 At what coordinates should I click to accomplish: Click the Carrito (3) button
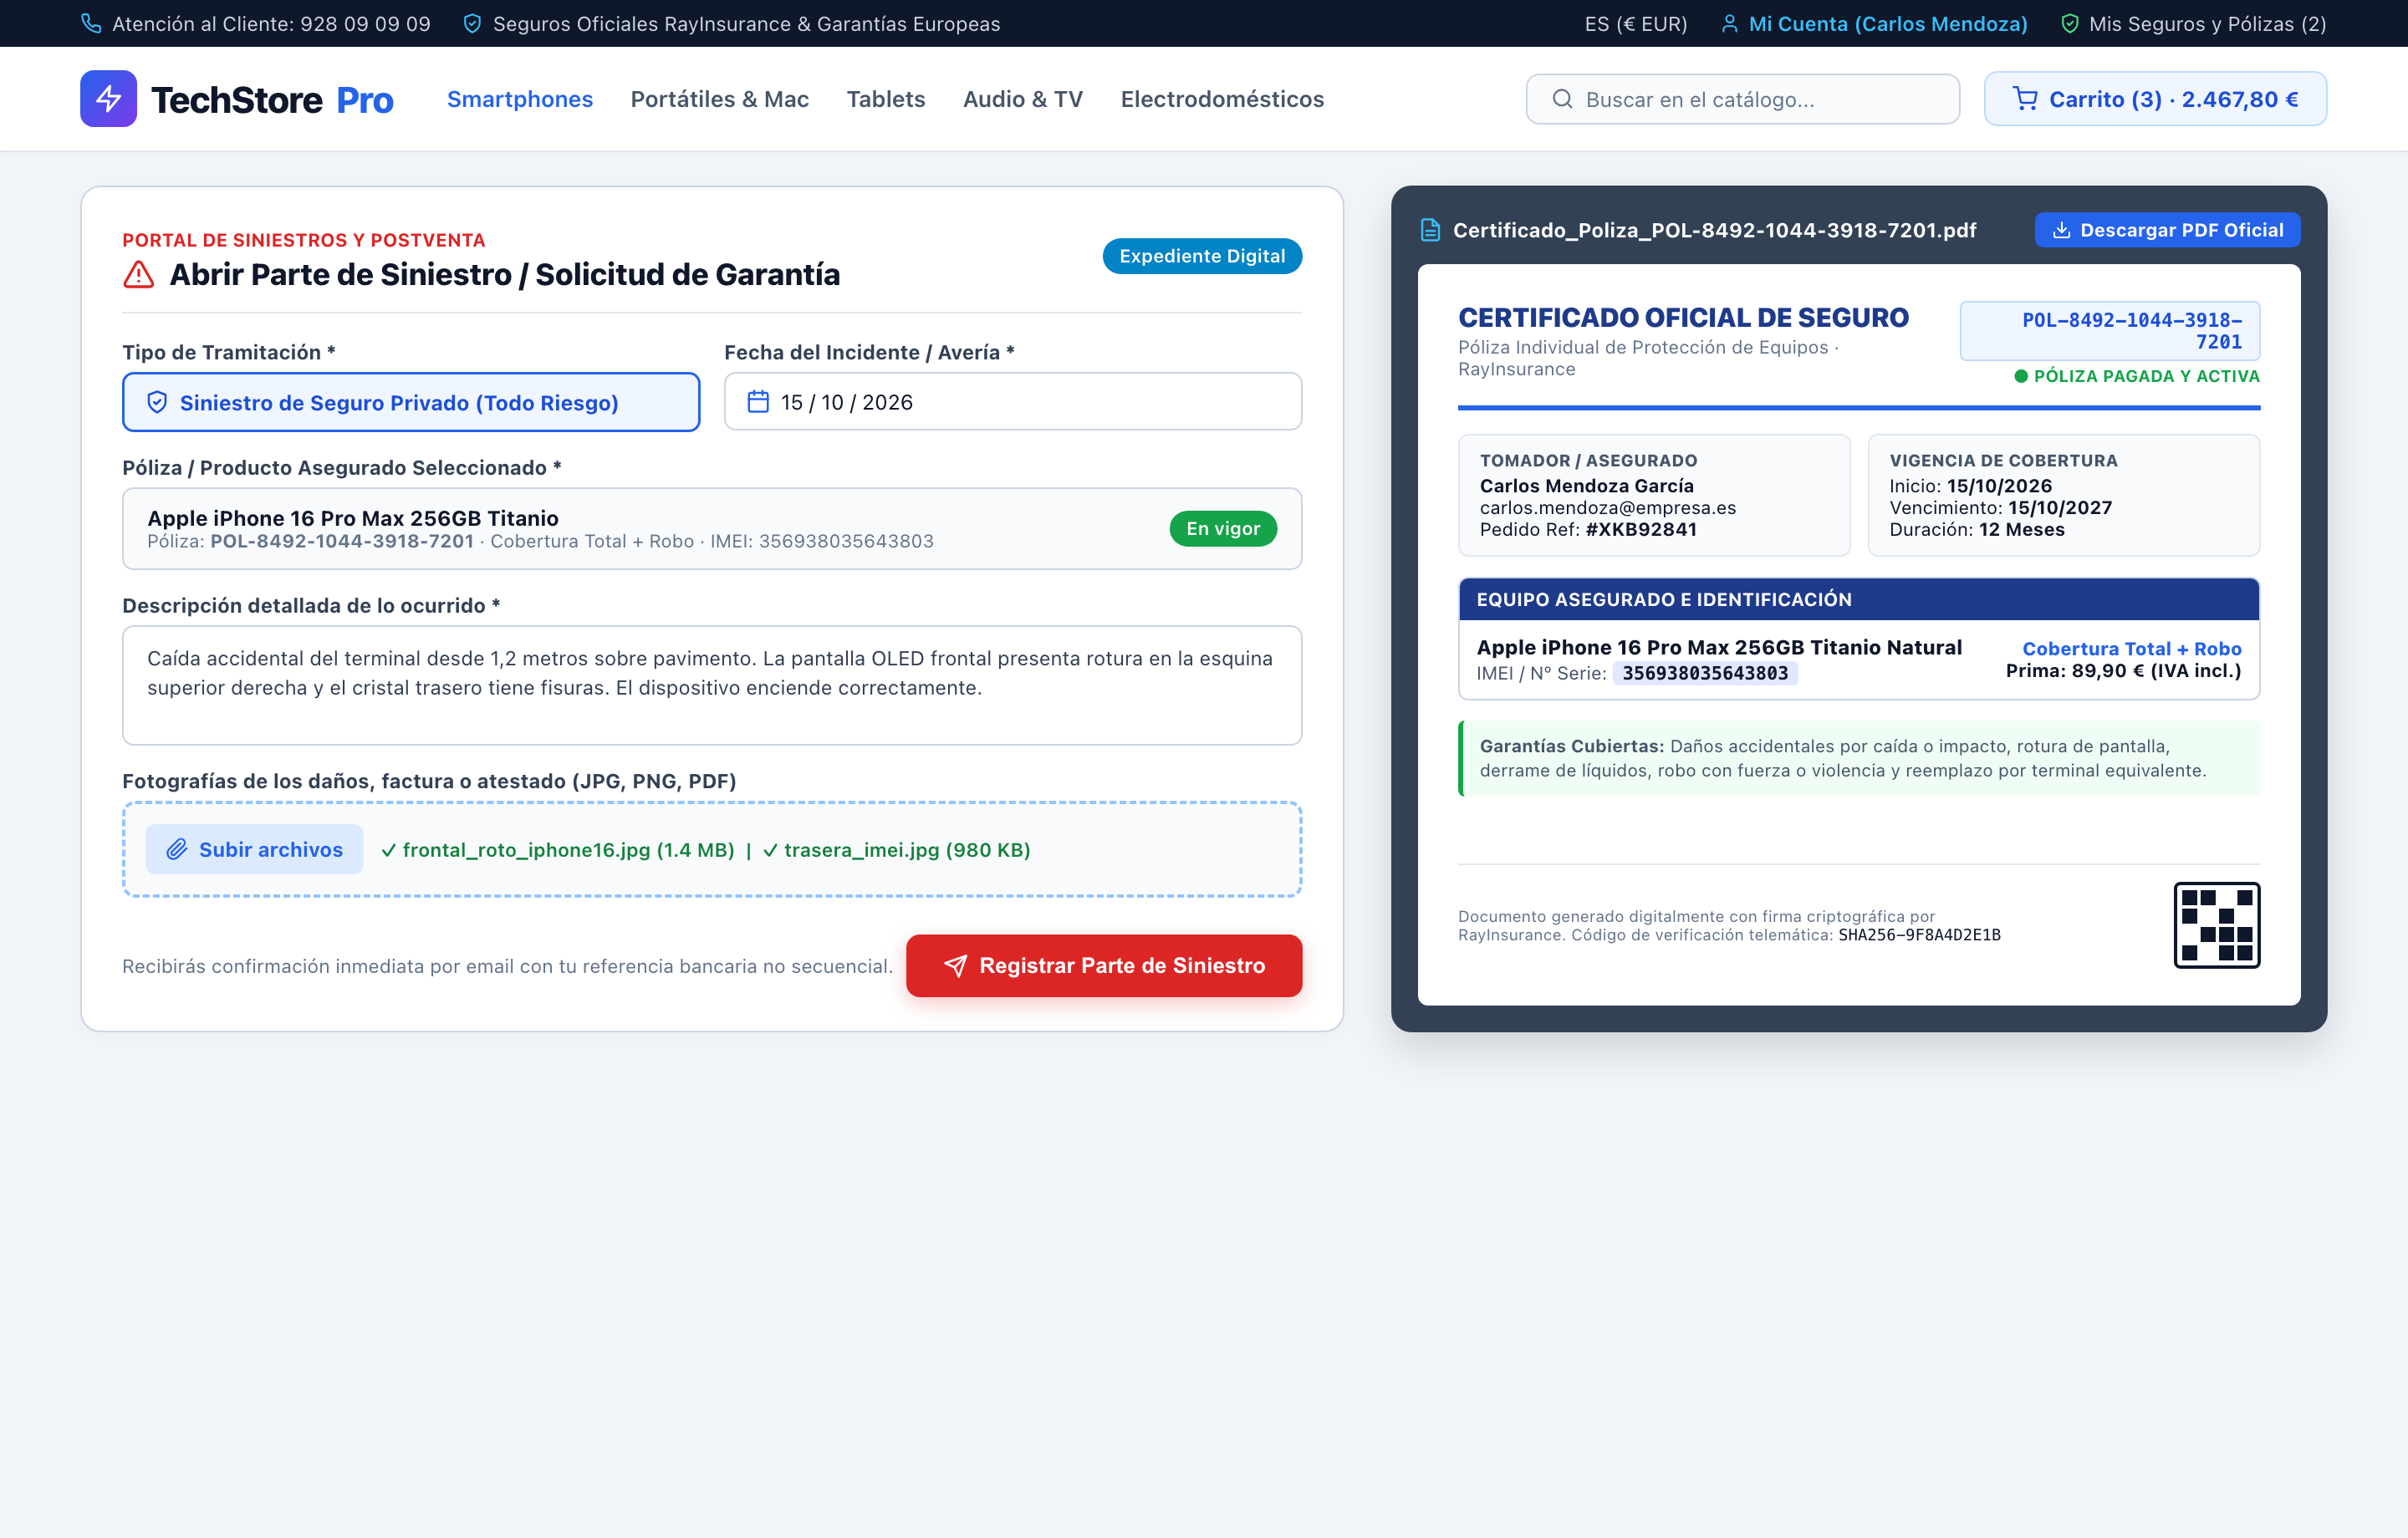tap(2155, 99)
